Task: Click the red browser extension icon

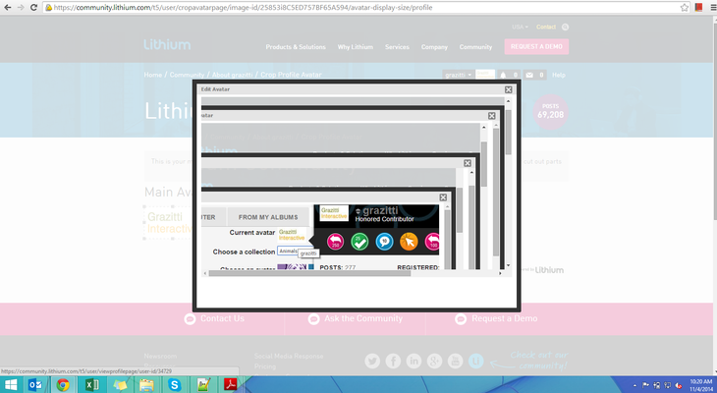Action: point(698,7)
